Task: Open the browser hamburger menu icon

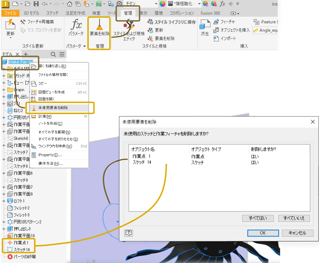Action: [62, 54]
